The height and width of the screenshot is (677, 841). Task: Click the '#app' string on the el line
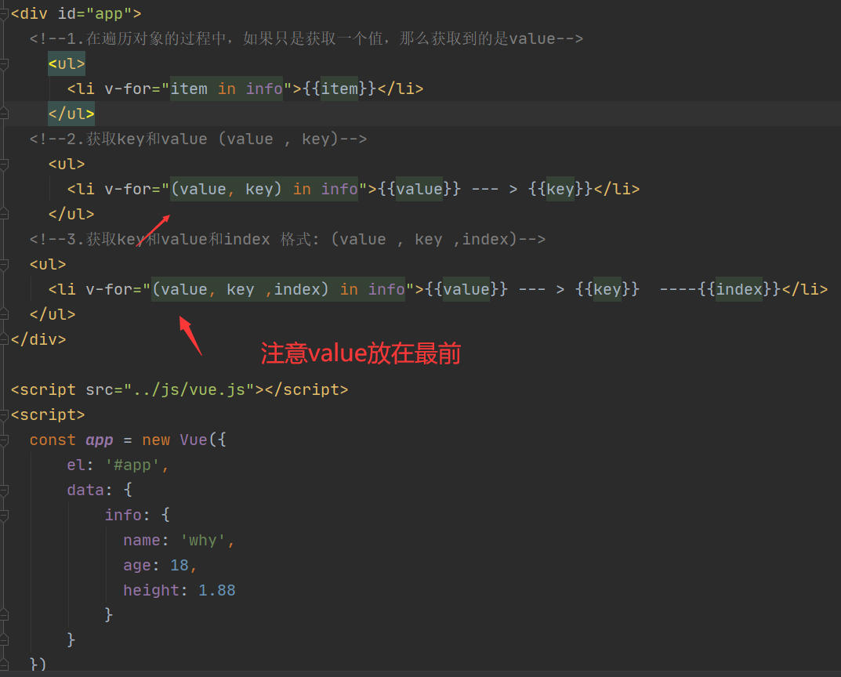[132, 465]
